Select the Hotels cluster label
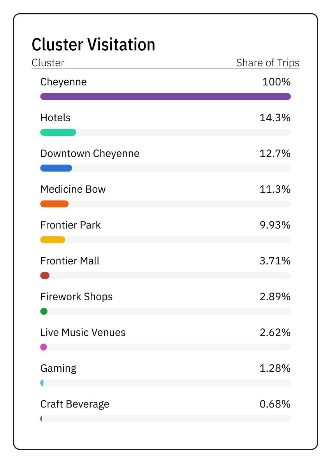Viewport: 331px width, 468px height. click(x=55, y=118)
